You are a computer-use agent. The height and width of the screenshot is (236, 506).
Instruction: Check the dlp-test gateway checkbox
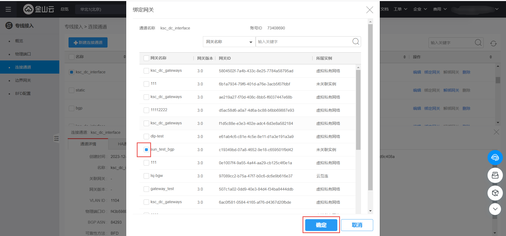point(146,136)
